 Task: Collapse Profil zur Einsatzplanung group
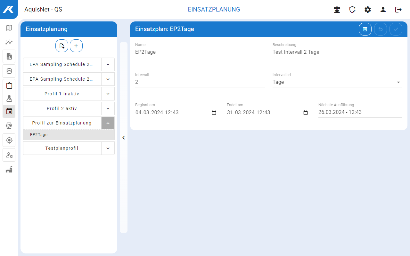click(108, 123)
